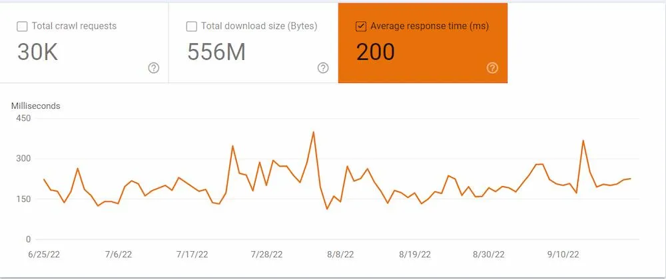The image size is (666, 279).
Task: Show help for Average response time card
Action: 492,68
